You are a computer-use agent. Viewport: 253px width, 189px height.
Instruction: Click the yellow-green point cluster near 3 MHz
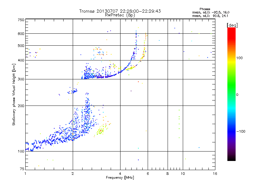(x=101, y=130)
